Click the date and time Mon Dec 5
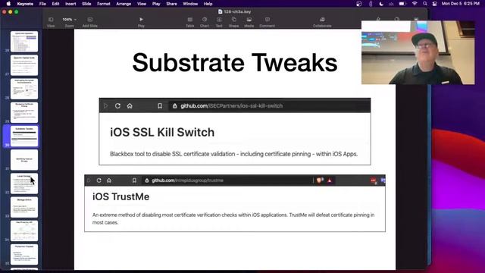Image resolution: width=485 pixels, height=273 pixels. pyautogui.click(x=461, y=4)
